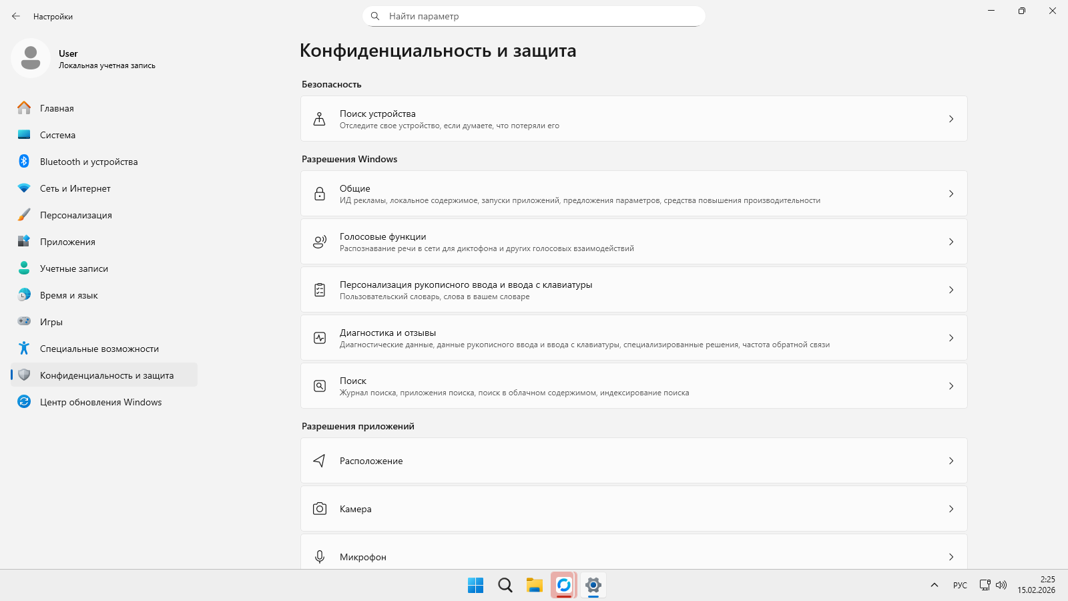
Task: Open handwriting personalization via its chevron
Action: click(951, 290)
